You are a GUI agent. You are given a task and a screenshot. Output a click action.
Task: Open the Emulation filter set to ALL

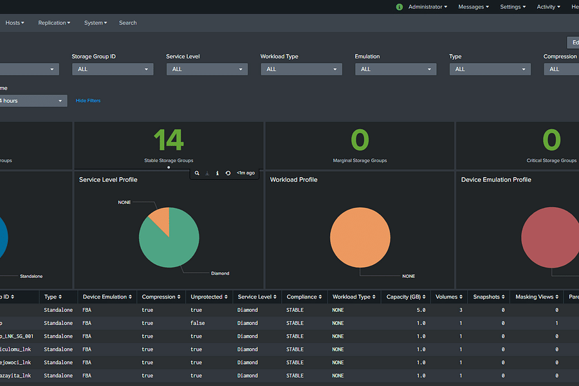[395, 69]
